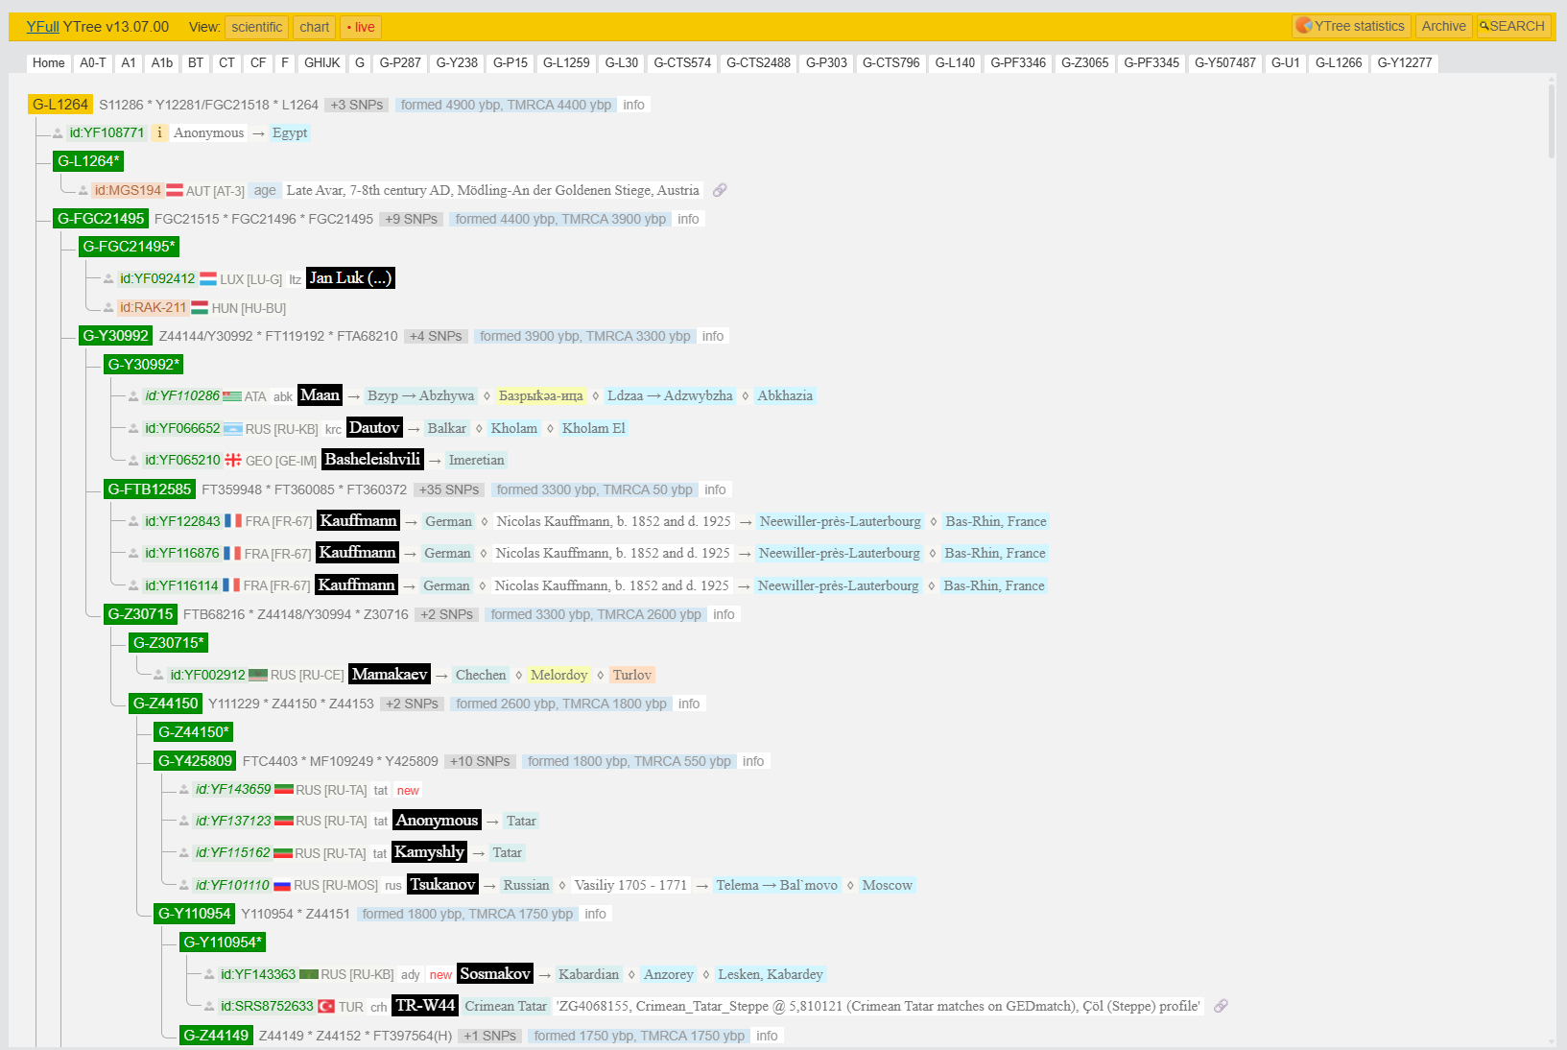Expand '+3 SNPs' on the G-L1264 row
Screen dimensions: 1567x1050
point(357,105)
